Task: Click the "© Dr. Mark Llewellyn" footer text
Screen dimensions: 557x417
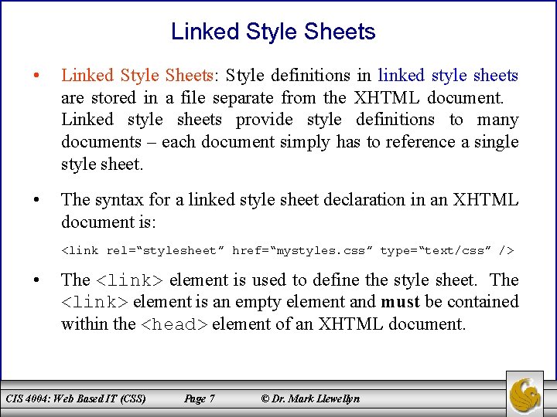Action: (x=310, y=398)
